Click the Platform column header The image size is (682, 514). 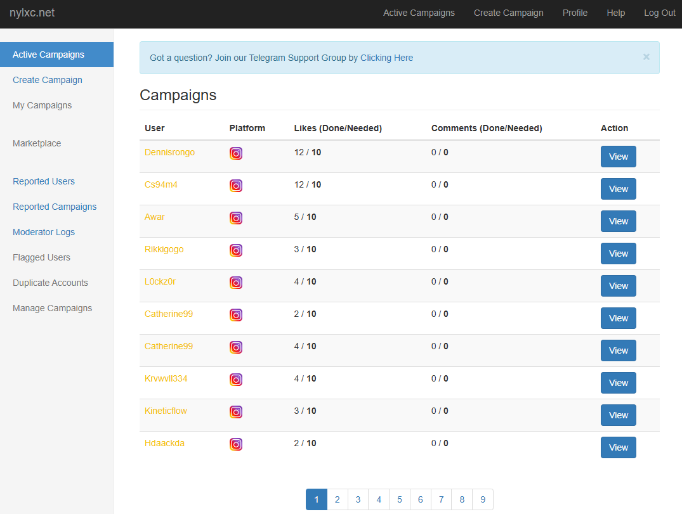tap(247, 128)
